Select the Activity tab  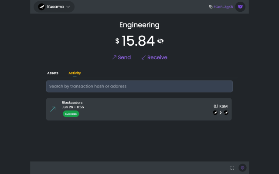(x=75, y=73)
